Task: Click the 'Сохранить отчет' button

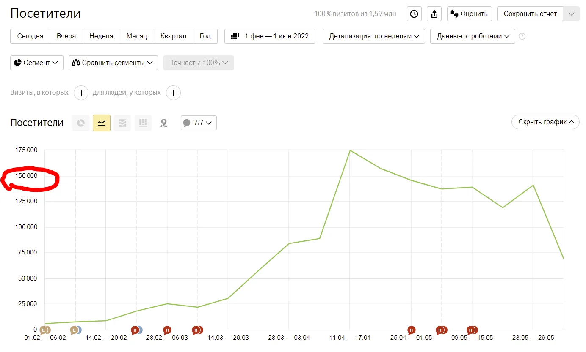Action: tap(530, 14)
